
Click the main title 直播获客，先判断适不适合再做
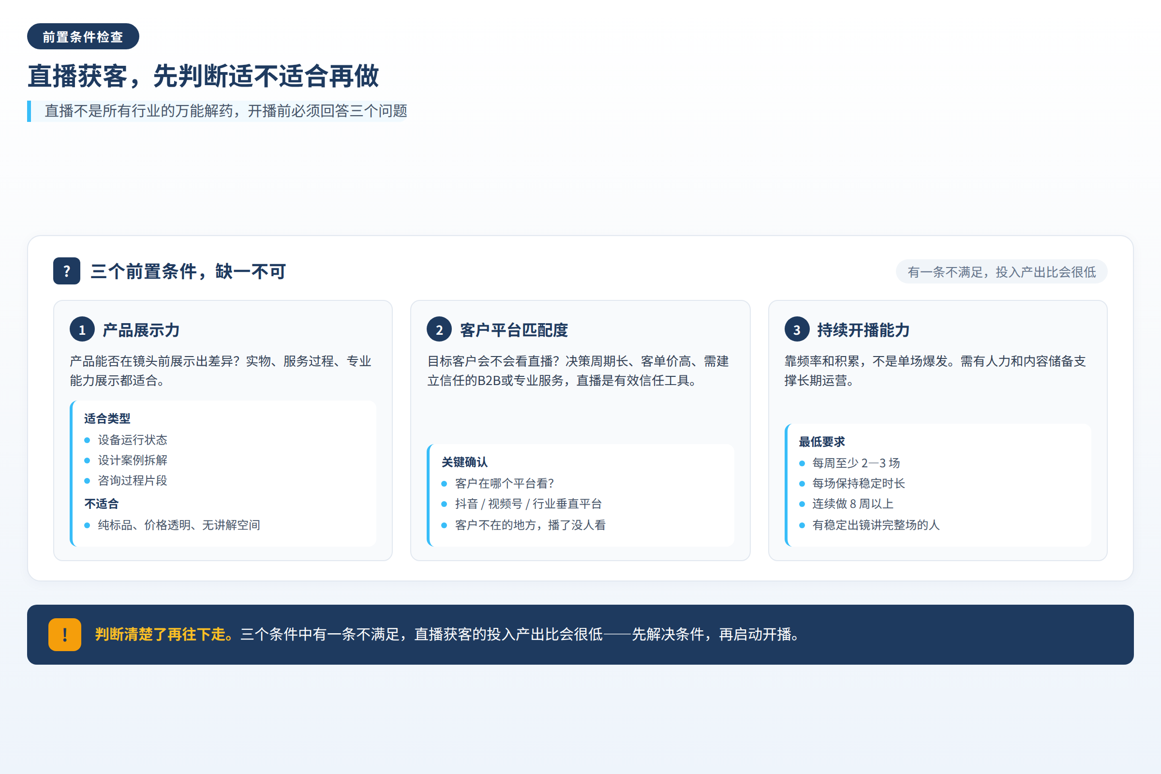pyautogui.click(x=203, y=76)
